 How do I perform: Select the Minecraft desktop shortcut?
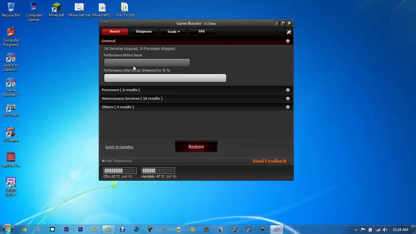[x=57, y=10]
